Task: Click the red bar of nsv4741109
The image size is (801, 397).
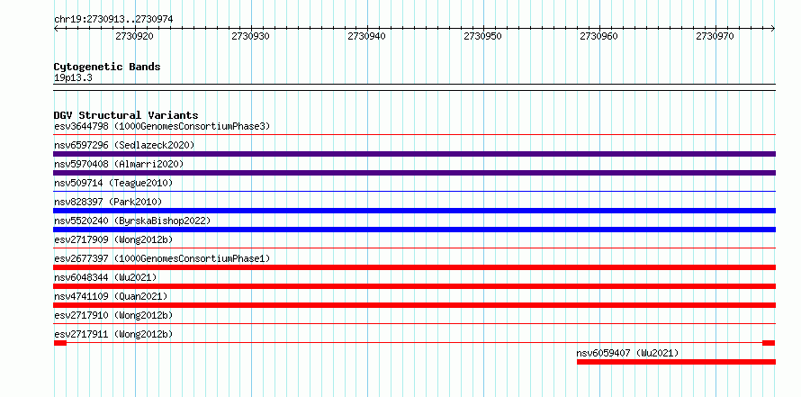Action: click(414, 305)
